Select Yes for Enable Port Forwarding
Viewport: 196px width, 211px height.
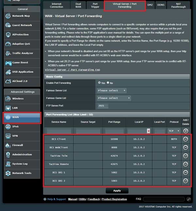(99, 83)
